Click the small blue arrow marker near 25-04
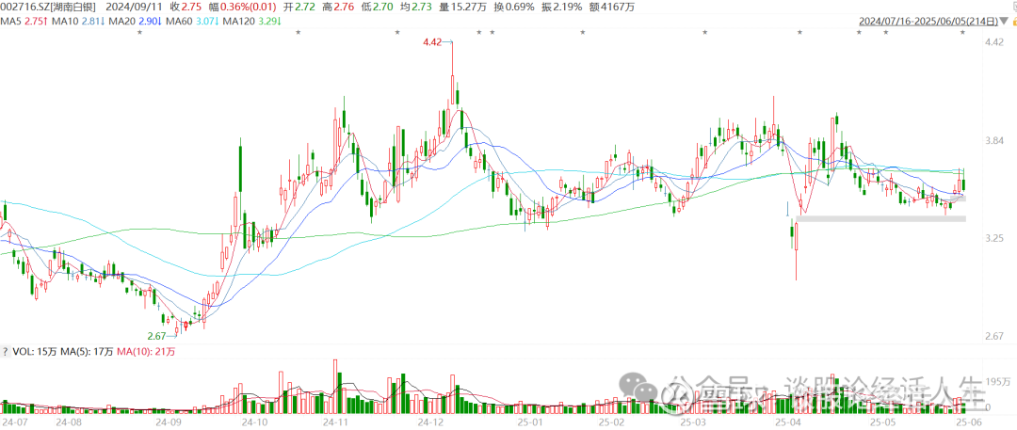 pyautogui.click(x=786, y=205)
